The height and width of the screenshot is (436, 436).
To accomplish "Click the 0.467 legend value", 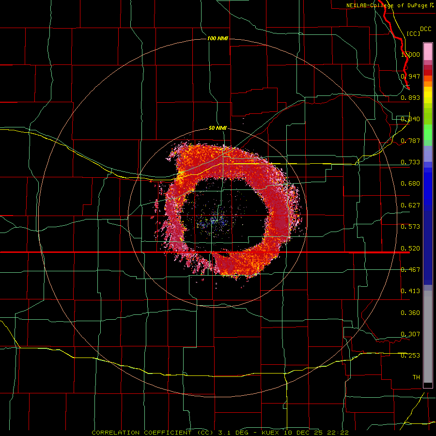I will coord(410,270).
